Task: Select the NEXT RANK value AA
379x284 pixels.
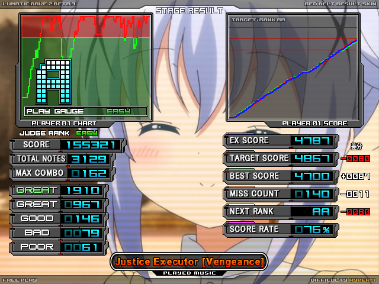Action: (321, 212)
